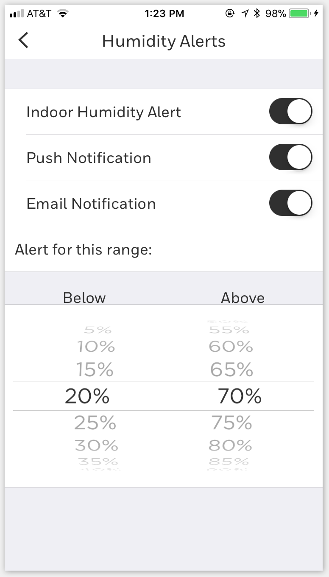Select 30% in the Below picker
The image size is (329, 577).
click(96, 445)
